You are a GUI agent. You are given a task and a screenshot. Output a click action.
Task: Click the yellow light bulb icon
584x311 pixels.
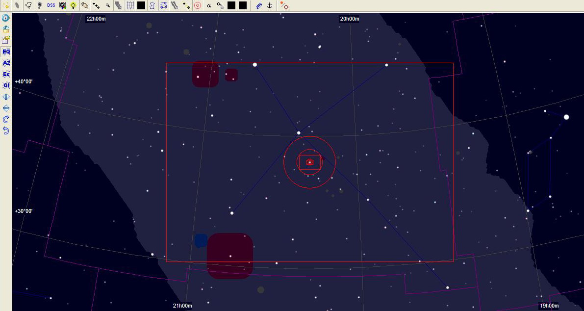click(74, 5)
